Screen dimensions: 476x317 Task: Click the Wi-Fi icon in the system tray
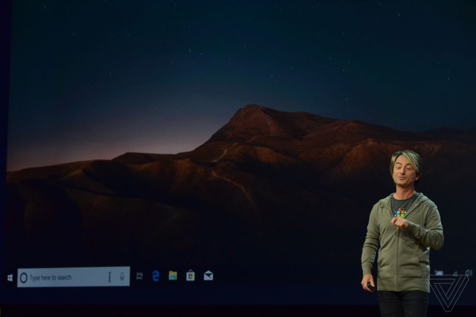[456, 273]
